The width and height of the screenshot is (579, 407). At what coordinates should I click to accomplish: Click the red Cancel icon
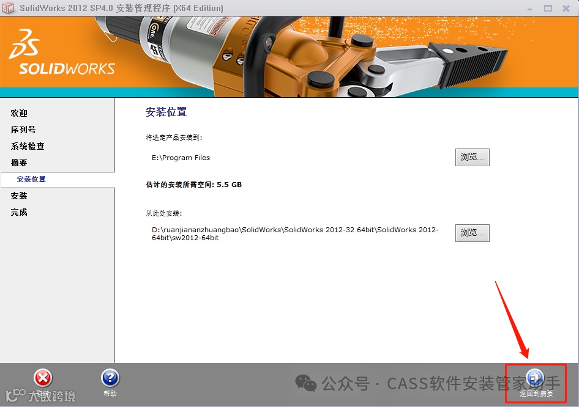(43, 378)
